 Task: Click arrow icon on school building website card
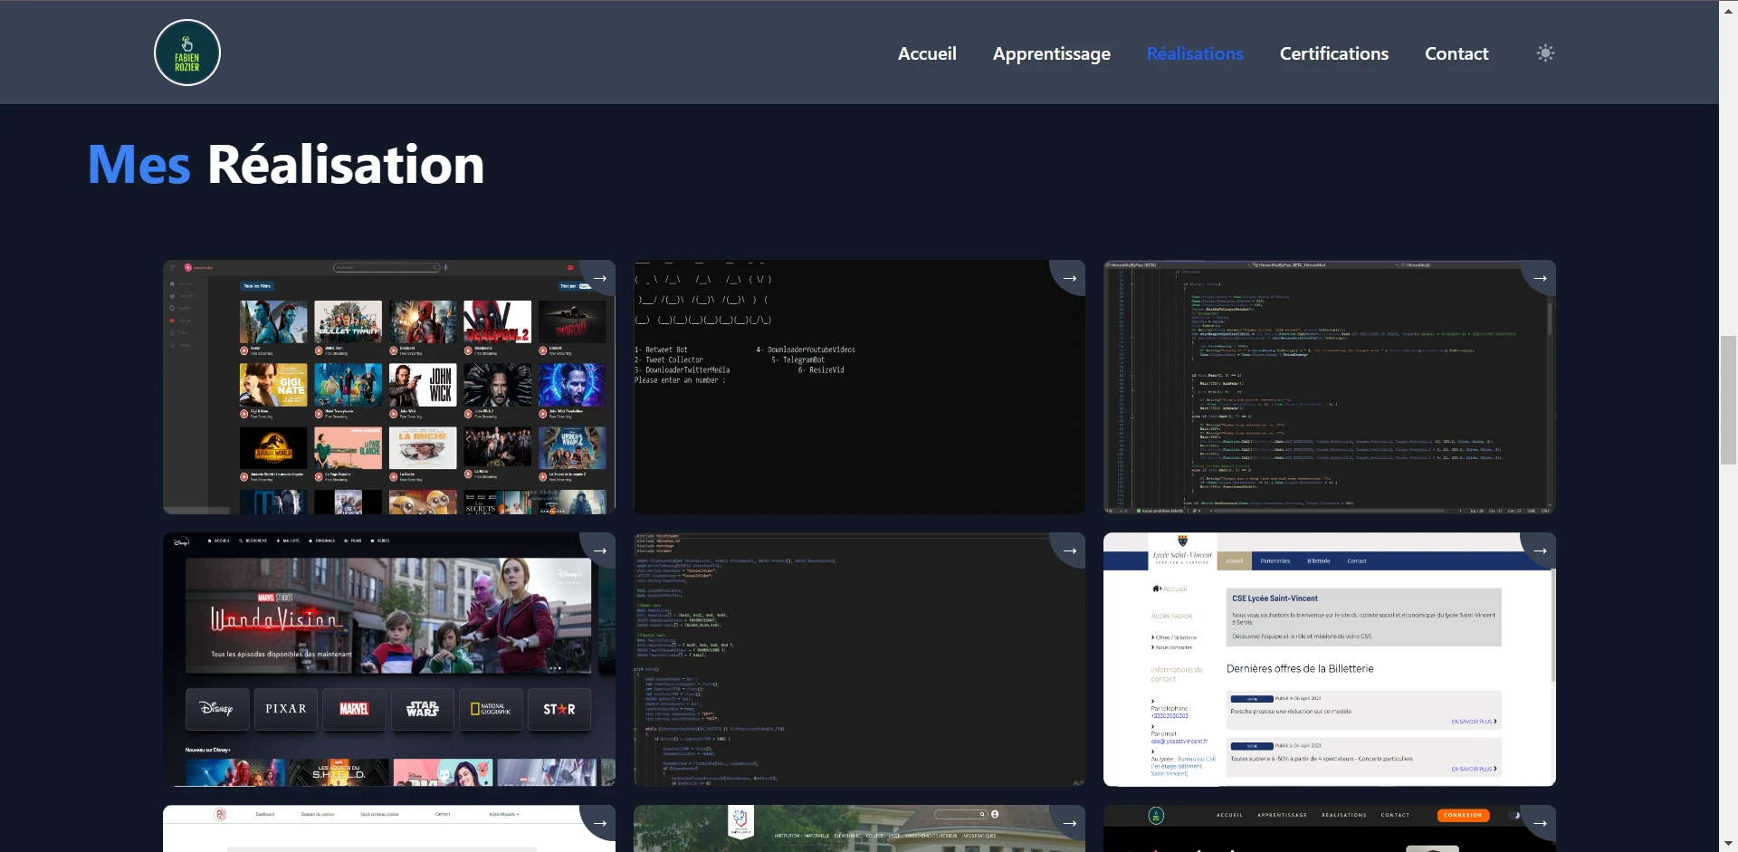(1069, 823)
